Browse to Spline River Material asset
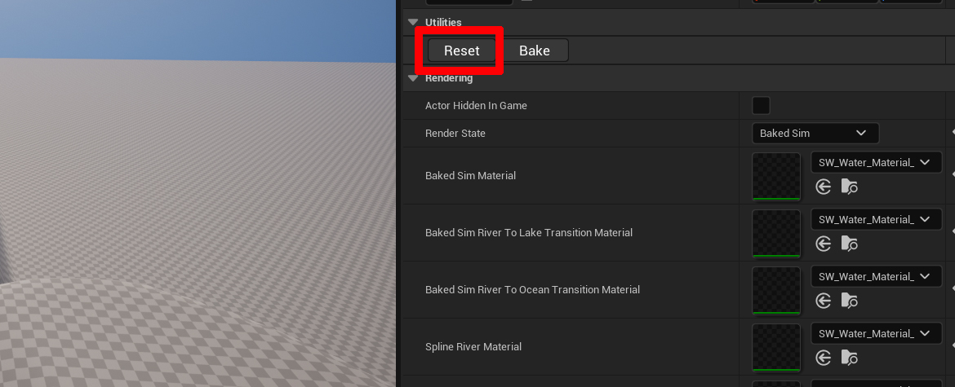Screen dimensions: 955x387 (850, 358)
